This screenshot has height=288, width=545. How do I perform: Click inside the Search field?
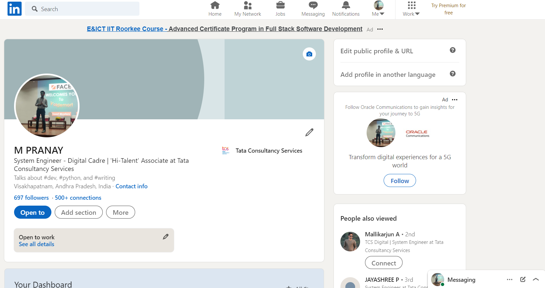82,9
